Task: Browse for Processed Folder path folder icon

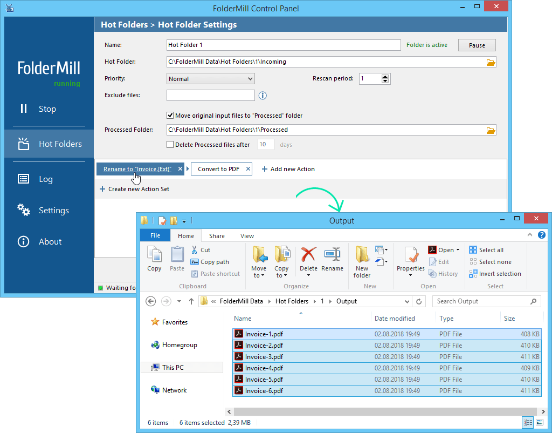Action: [491, 131]
